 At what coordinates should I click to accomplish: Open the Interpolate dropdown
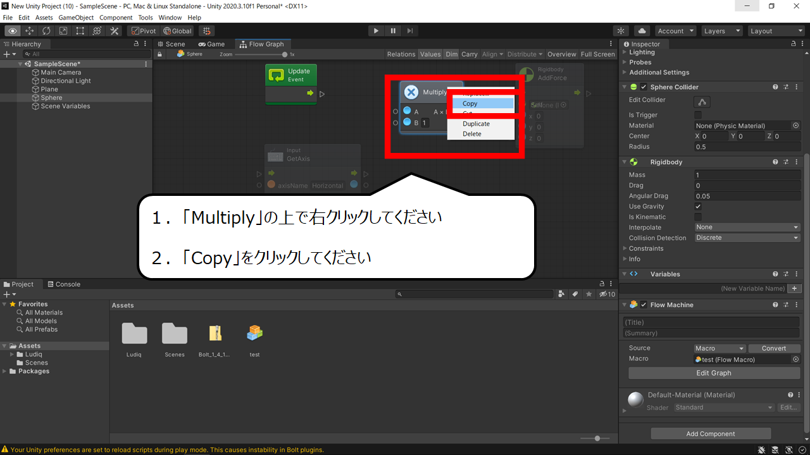tap(747, 227)
